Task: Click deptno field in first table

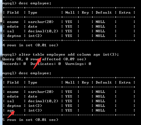Action: tap(14, 36)
